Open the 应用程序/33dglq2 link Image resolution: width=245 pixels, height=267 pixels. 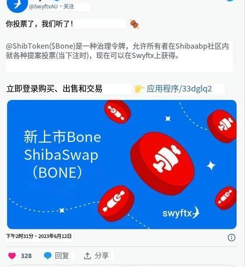pyautogui.click(x=179, y=89)
